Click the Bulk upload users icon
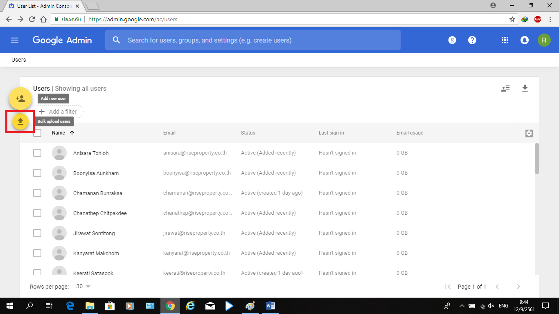 (20, 121)
